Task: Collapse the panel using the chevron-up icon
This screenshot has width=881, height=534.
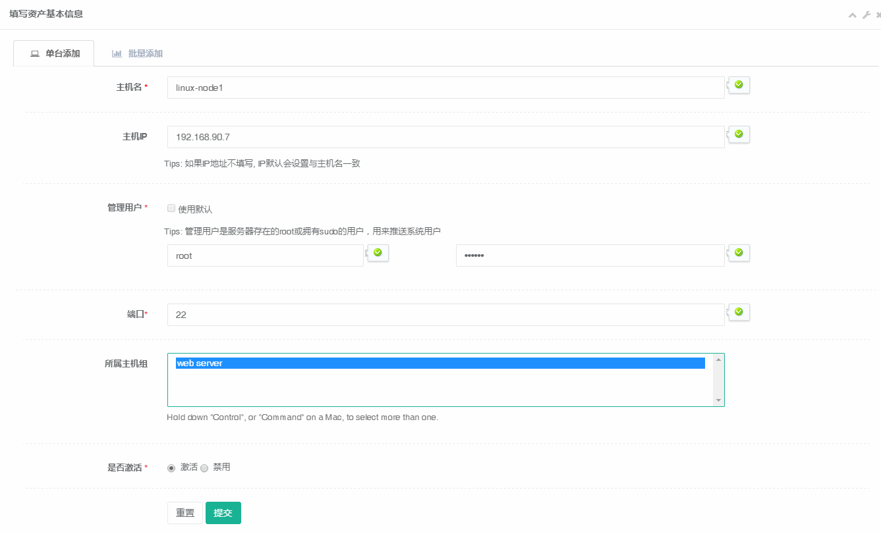Action: pyautogui.click(x=853, y=14)
